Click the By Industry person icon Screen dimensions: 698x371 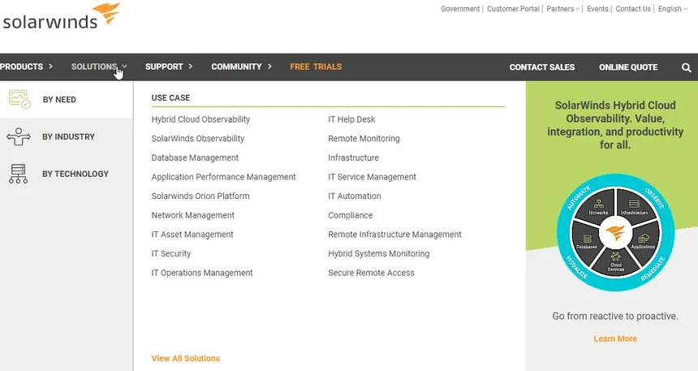pos(18,136)
